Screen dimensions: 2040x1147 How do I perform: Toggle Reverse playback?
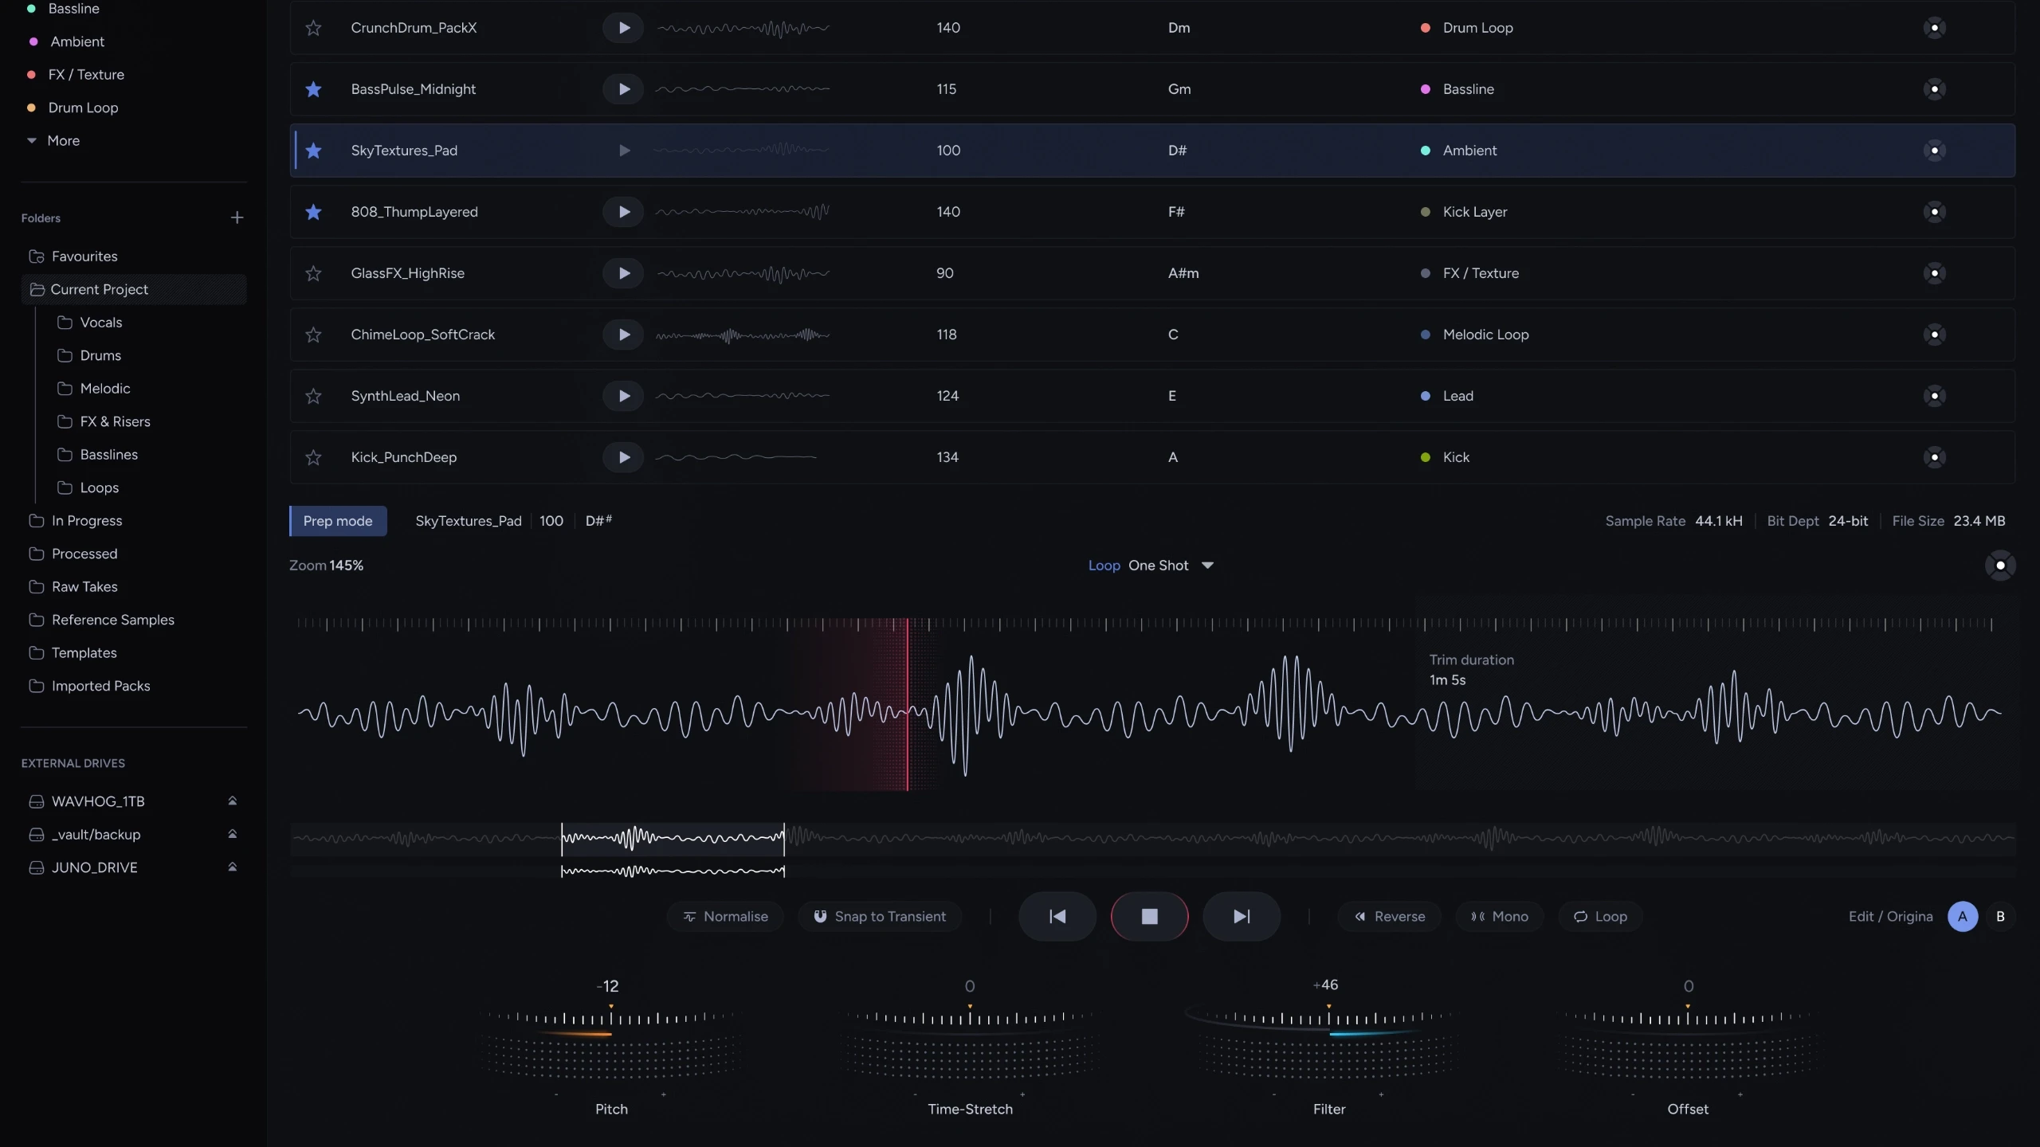1390,917
